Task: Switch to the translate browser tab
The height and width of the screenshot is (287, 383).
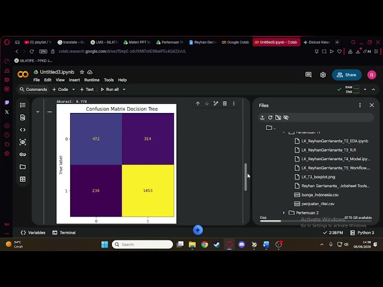Action: point(71,42)
